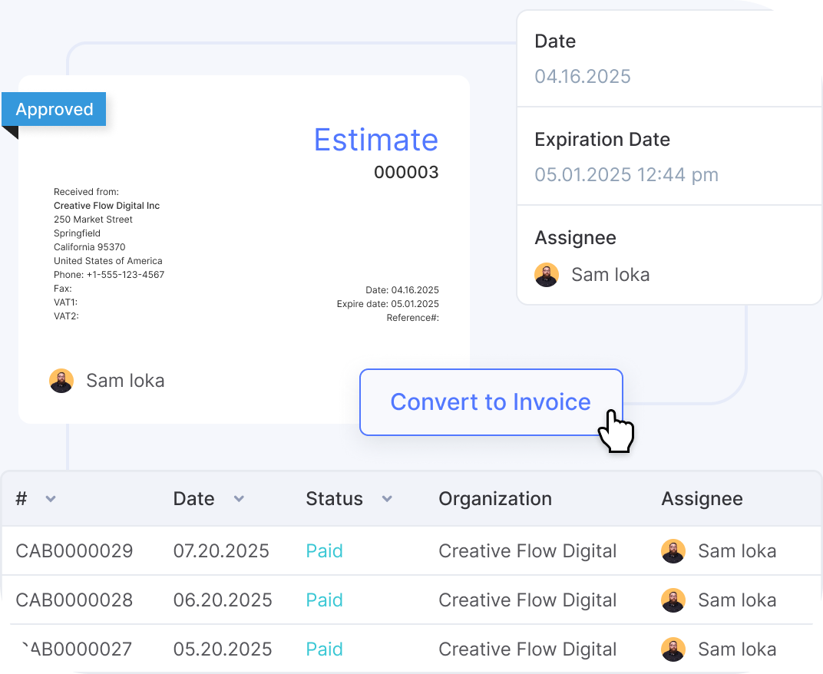Edit the Date field value 04.16.2025
The height and width of the screenshot is (674, 823).
pos(583,77)
